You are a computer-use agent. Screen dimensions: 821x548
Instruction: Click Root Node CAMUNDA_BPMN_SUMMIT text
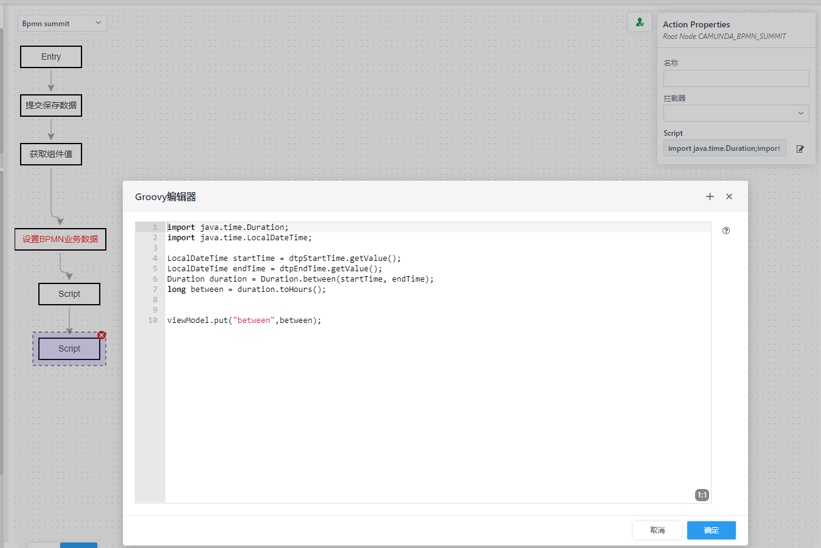click(724, 36)
